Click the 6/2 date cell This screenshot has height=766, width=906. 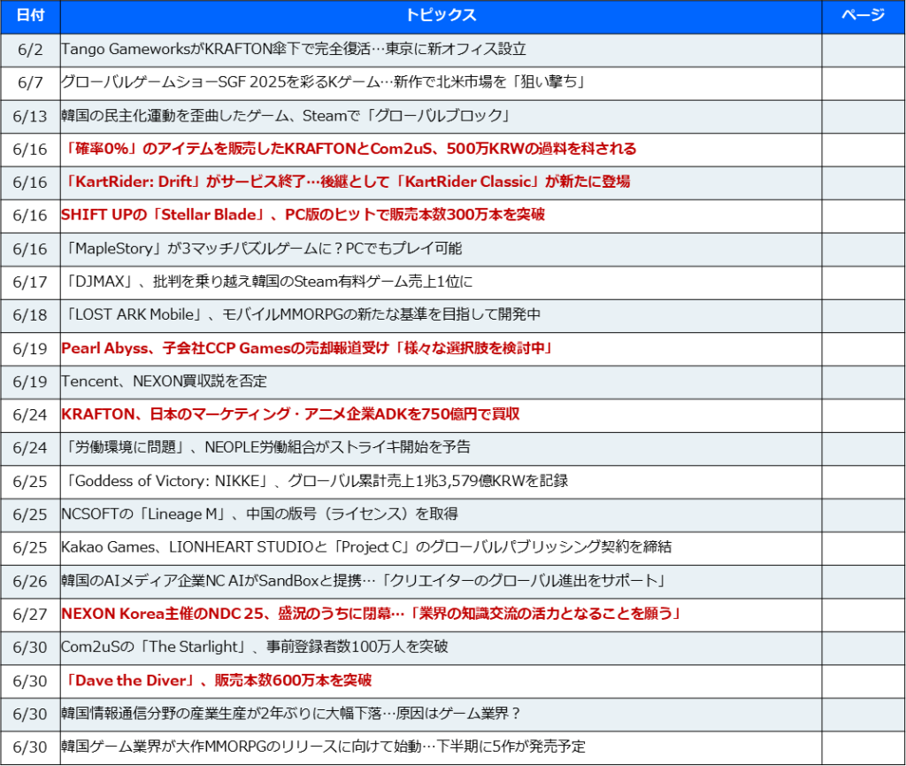[30, 50]
